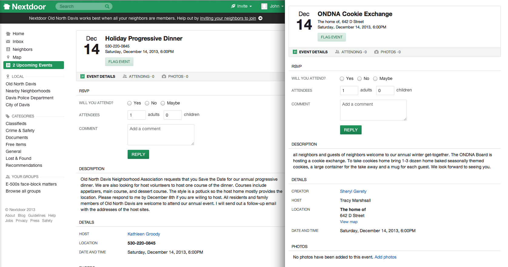Submit Reply for Cookie Exchange
Screen dimensions: 508x267
351,130
